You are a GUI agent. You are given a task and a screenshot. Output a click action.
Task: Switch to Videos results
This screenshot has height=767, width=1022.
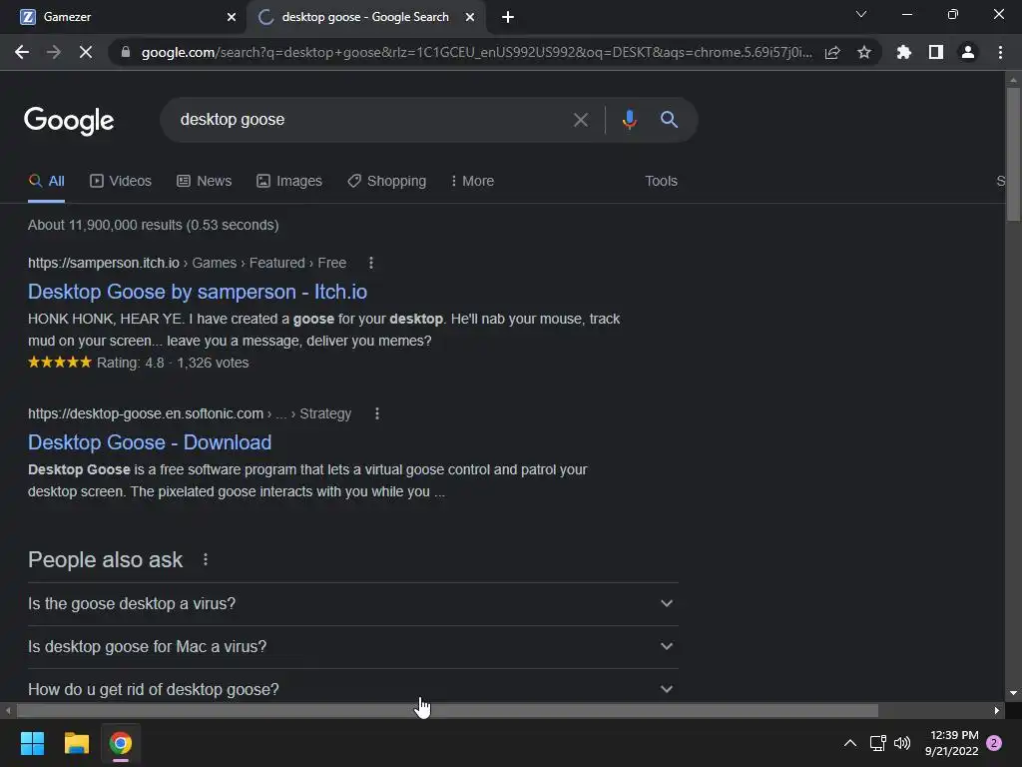click(121, 181)
